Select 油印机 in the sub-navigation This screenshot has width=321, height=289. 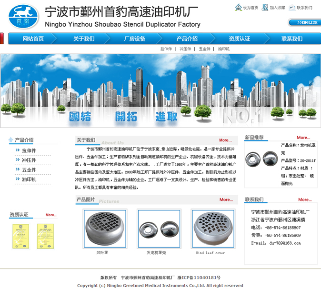pos(223,49)
